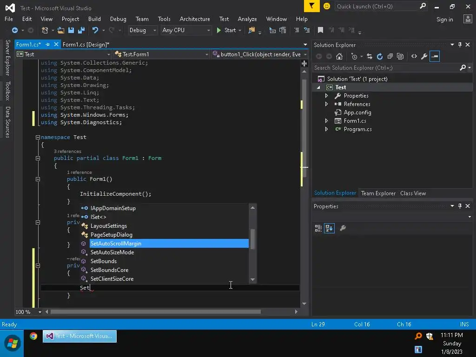476x357 pixels.
Task: Open the Data Sources side tab
Action: click(x=7, y=122)
